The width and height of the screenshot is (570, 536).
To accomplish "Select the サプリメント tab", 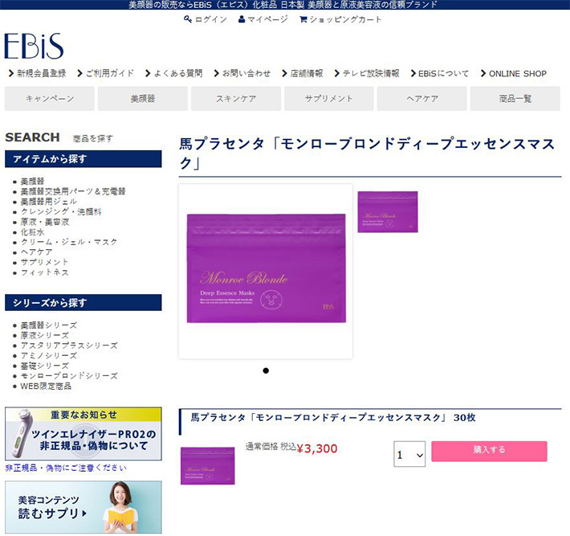I will tap(328, 98).
